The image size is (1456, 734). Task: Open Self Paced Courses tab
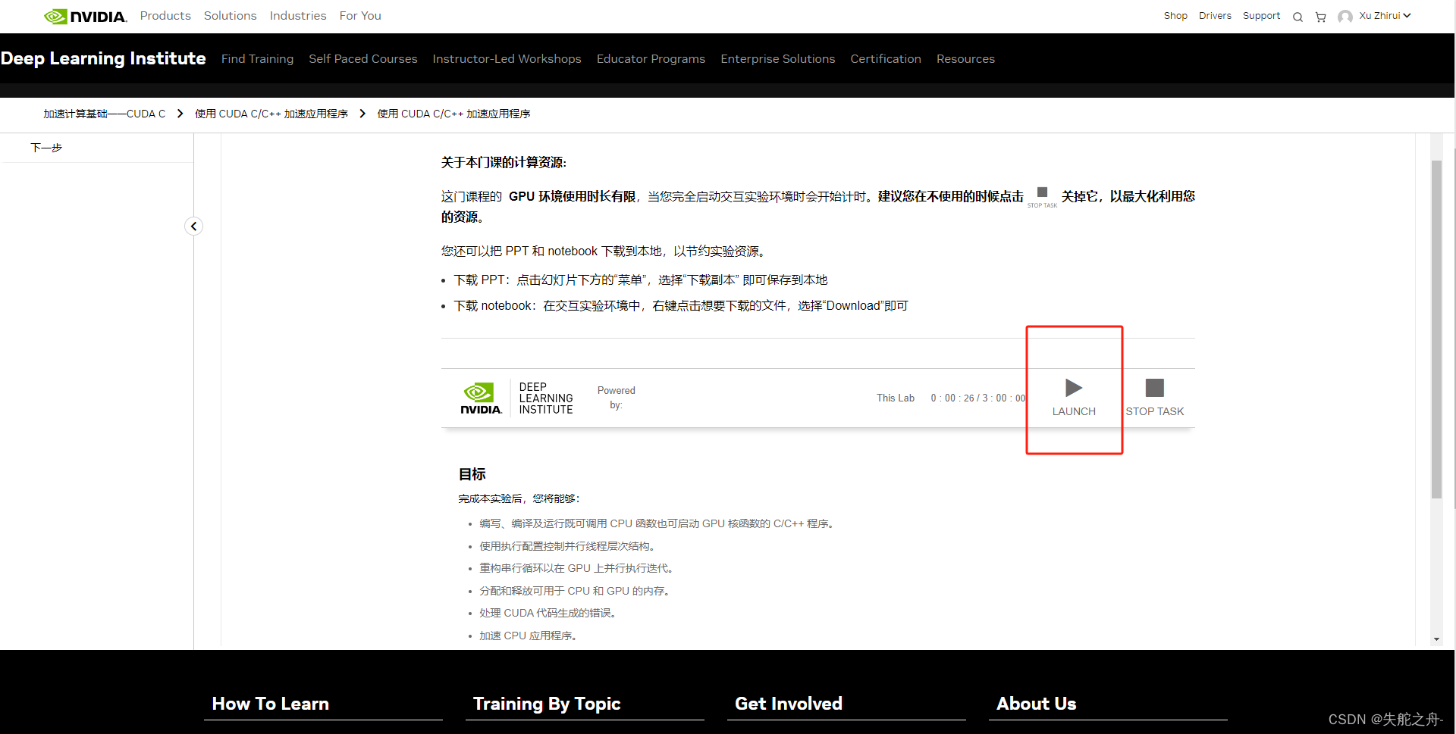(x=363, y=59)
